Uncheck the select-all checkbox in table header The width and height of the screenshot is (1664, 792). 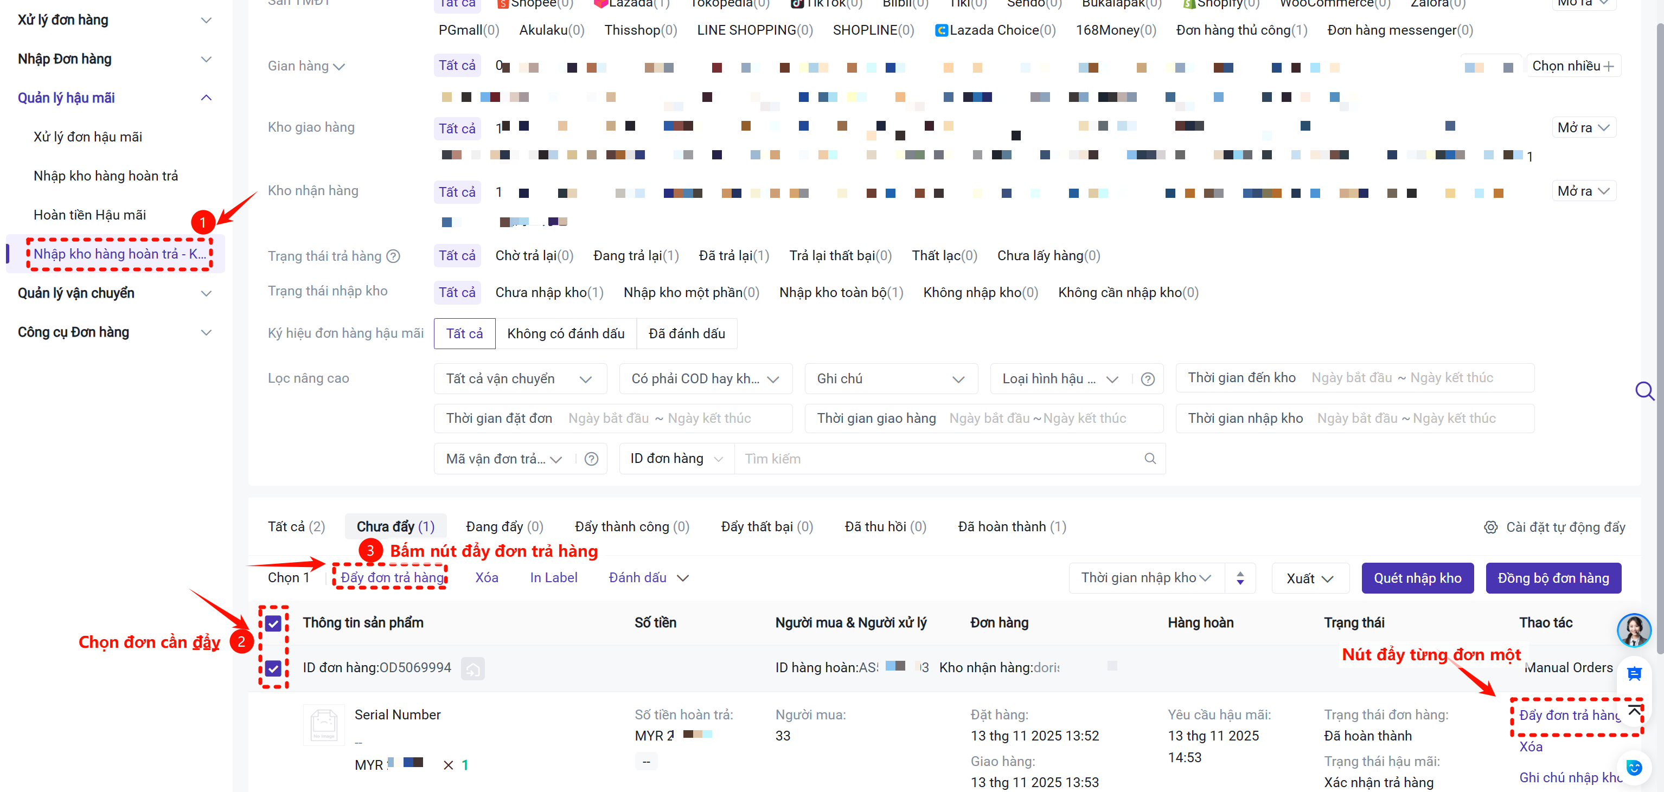273,623
